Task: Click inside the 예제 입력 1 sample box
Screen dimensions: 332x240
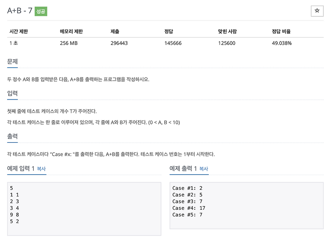Action: [x=83, y=207]
